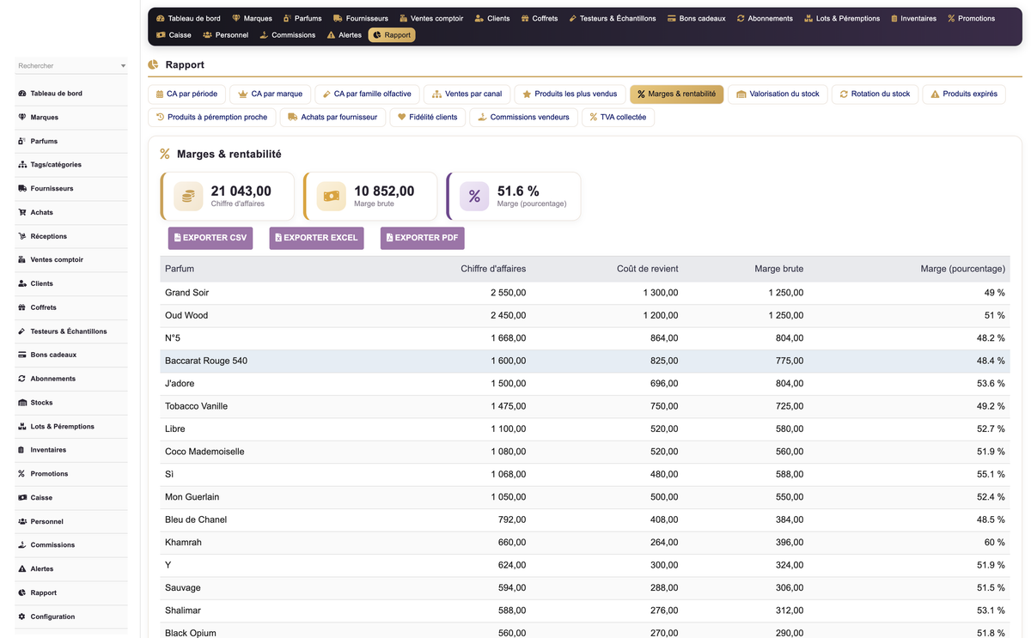Switch to CA par période report

click(186, 94)
